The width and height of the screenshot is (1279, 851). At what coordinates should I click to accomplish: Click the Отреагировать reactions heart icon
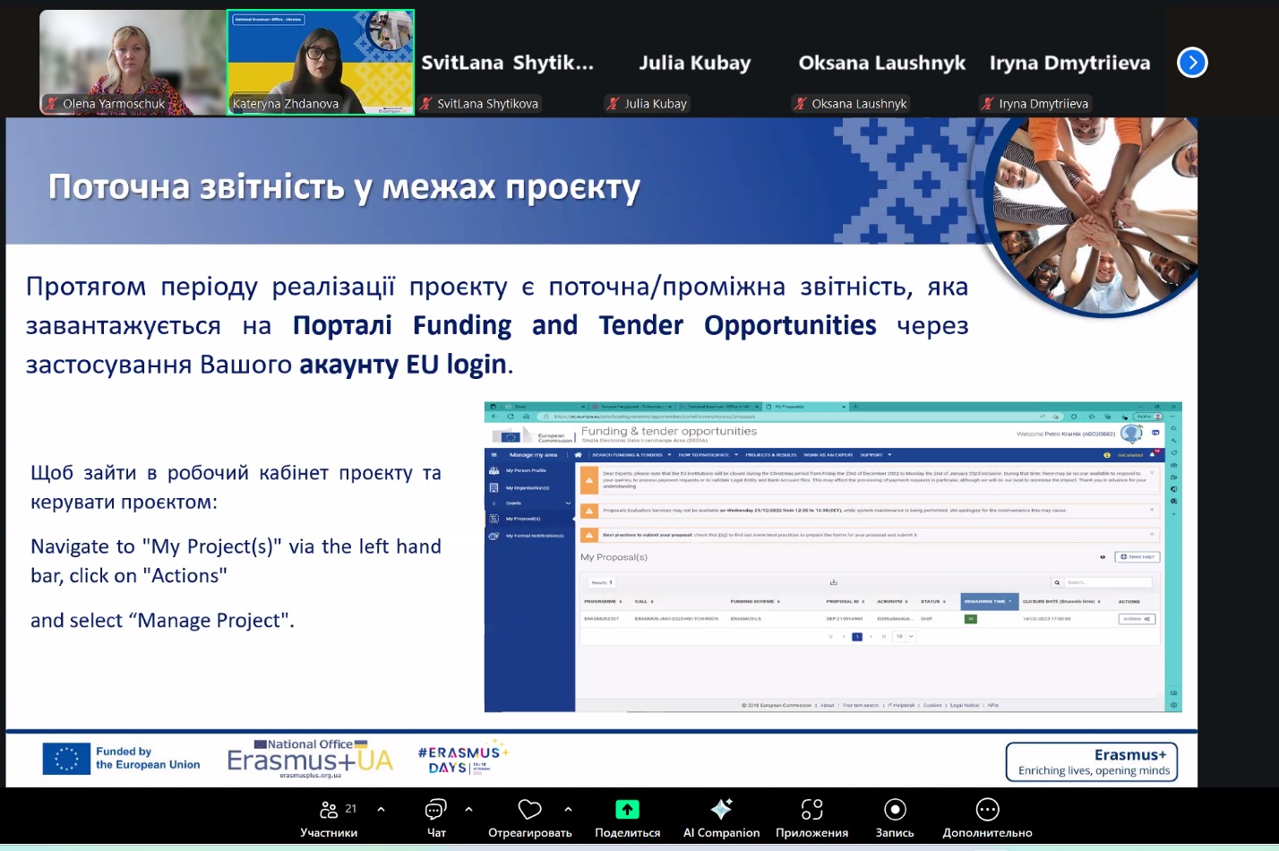[529, 810]
